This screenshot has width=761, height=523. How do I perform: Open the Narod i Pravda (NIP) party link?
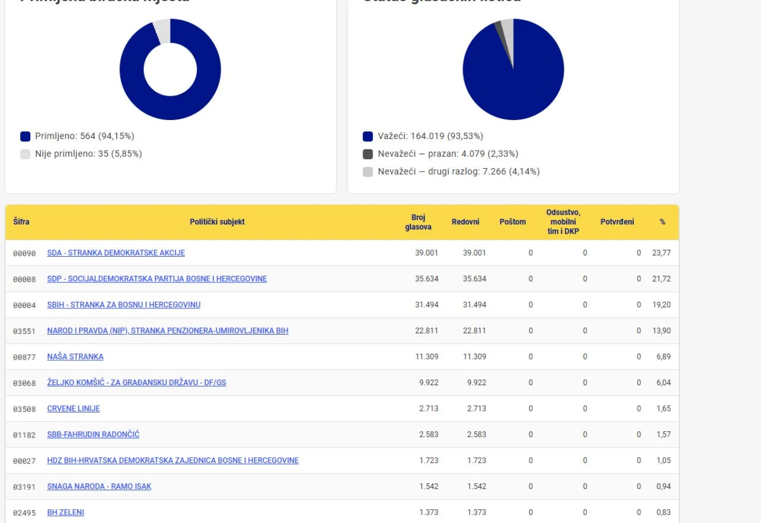[x=168, y=330]
